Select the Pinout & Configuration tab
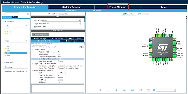The height and width of the screenshot is (94, 188). coord(25,7)
